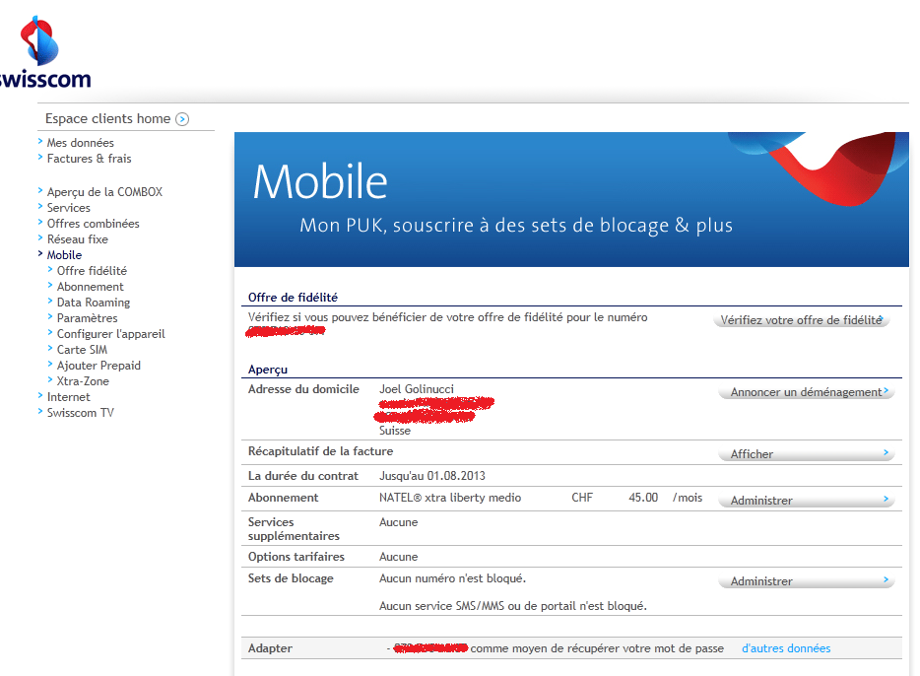The image size is (920, 676).
Task: Select Carte SIM in the Mobile menu
Action: [80, 349]
